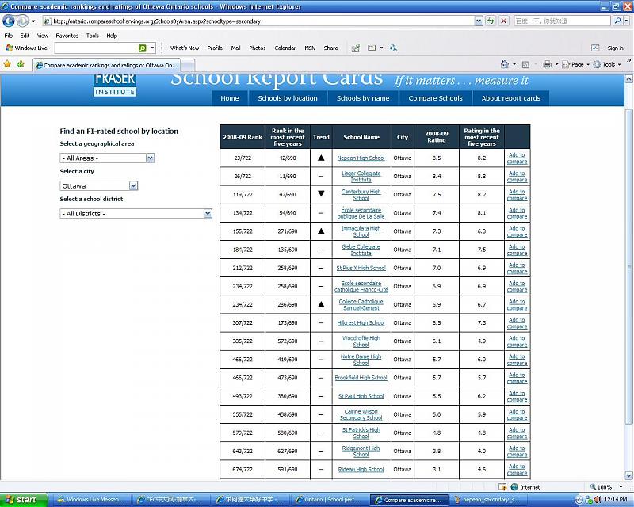The image size is (634, 507).
Task: Open the Favorites menu
Action: [67, 36]
